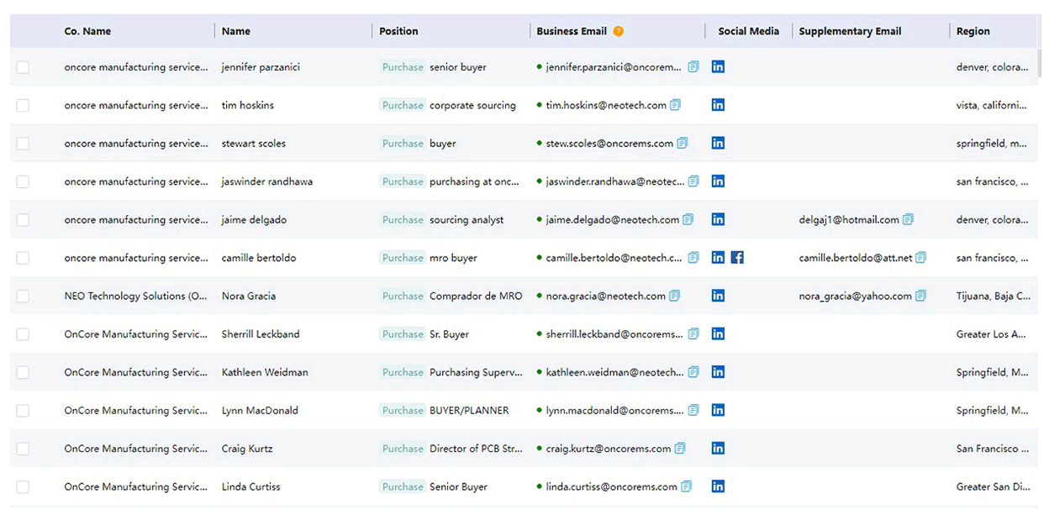Copy craig.kurtz@oncorems.com via copy icon

point(680,449)
